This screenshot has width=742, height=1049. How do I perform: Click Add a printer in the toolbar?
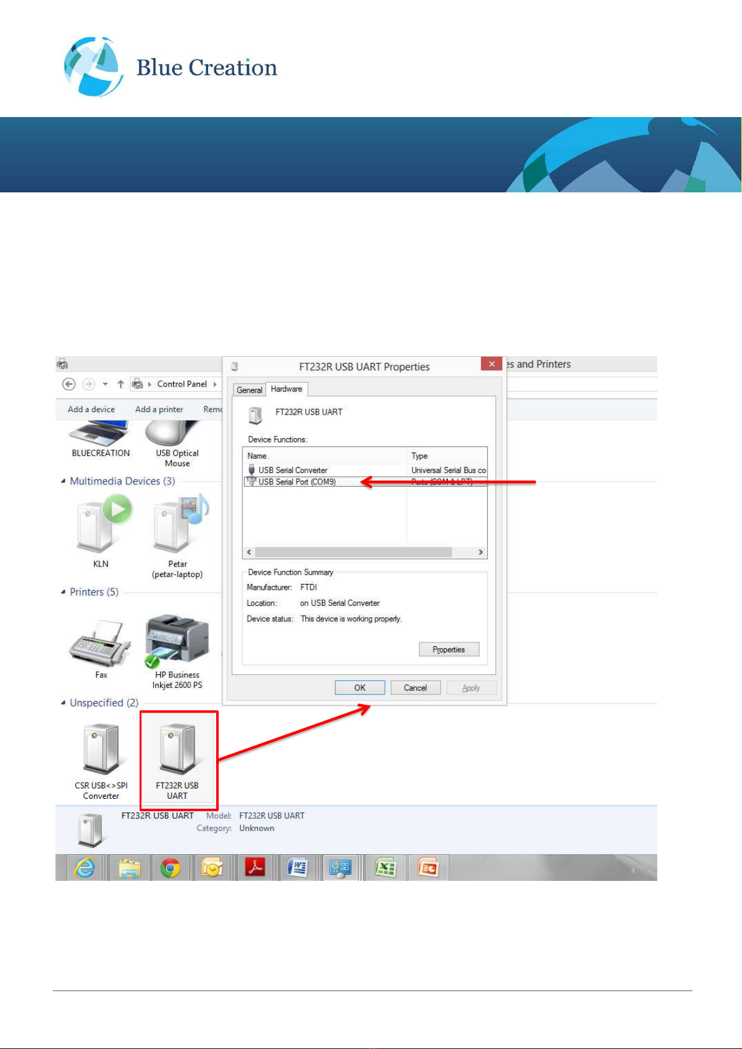tap(159, 409)
